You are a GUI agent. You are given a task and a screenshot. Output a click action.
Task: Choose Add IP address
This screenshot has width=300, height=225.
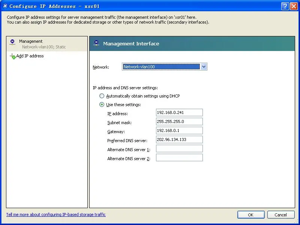30,56
